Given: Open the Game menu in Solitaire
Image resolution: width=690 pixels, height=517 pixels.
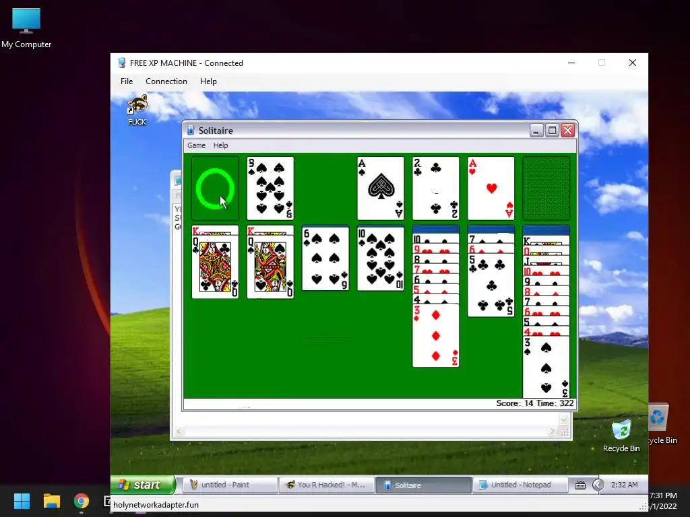Looking at the screenshot, I should [196, 145].
